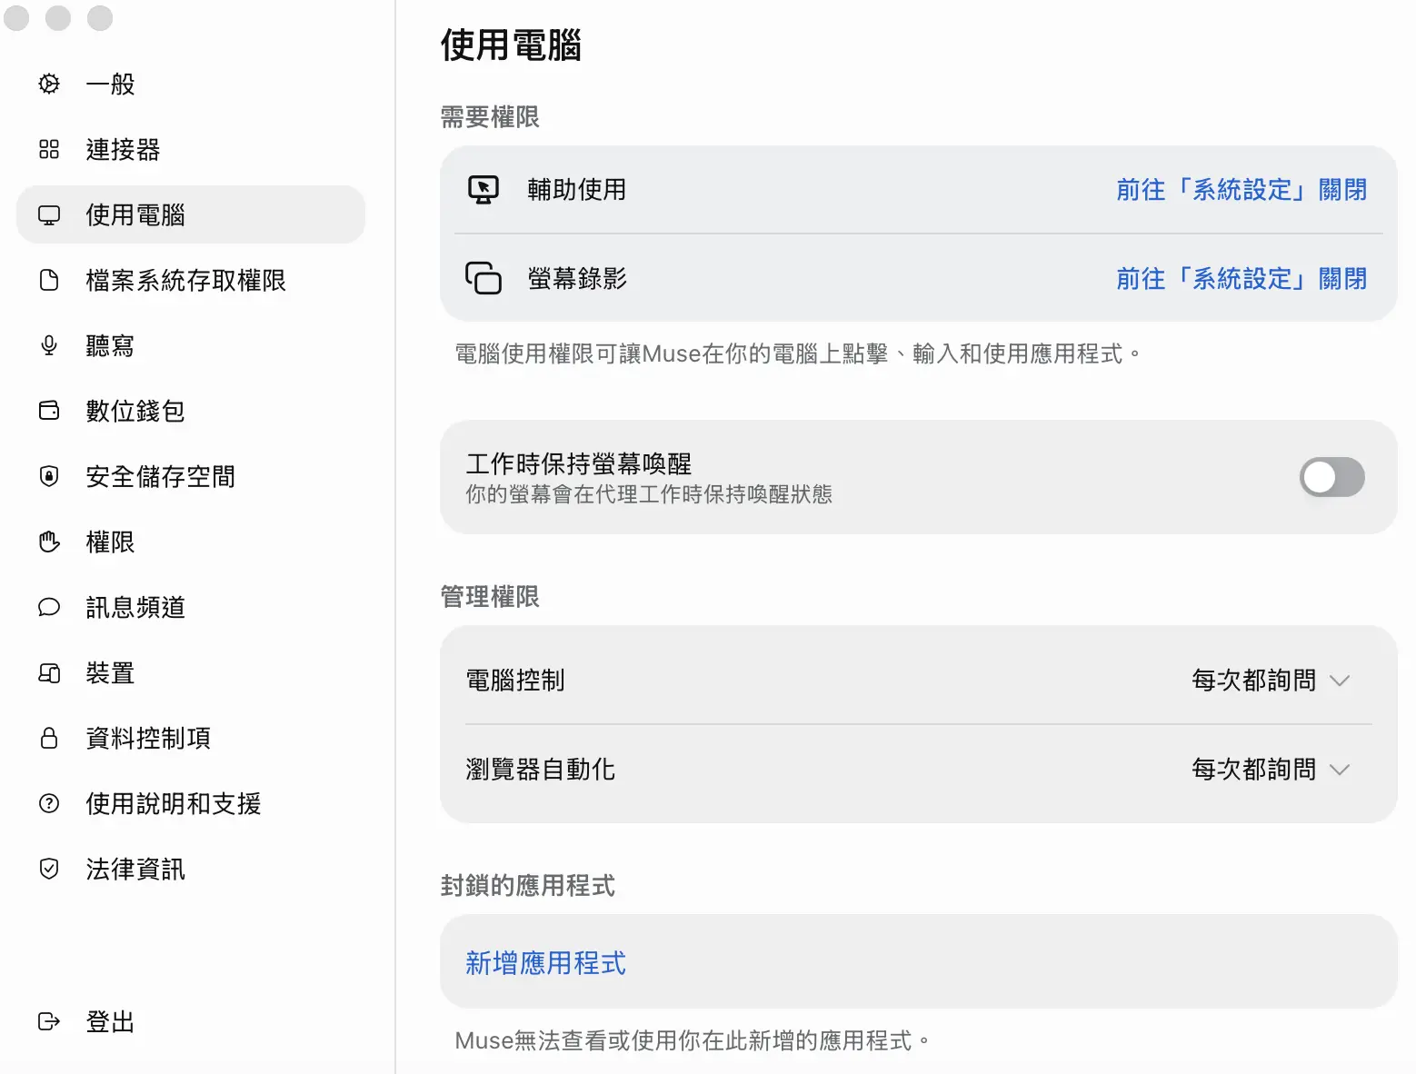1416x1074 pixels.
Task: Click the cursor-screen icon next to 輔助使用
Action: (484, 190)
